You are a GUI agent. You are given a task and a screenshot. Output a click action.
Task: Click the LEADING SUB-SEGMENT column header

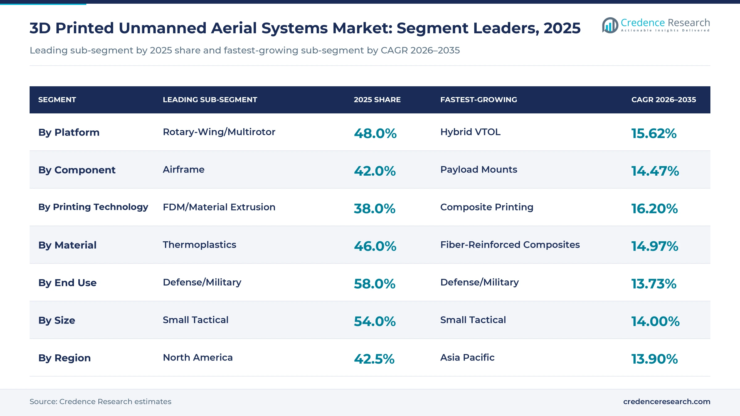210,100
